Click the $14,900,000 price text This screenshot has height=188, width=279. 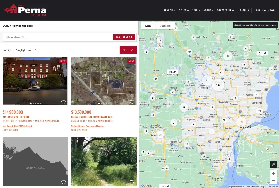tap(13, 112)
